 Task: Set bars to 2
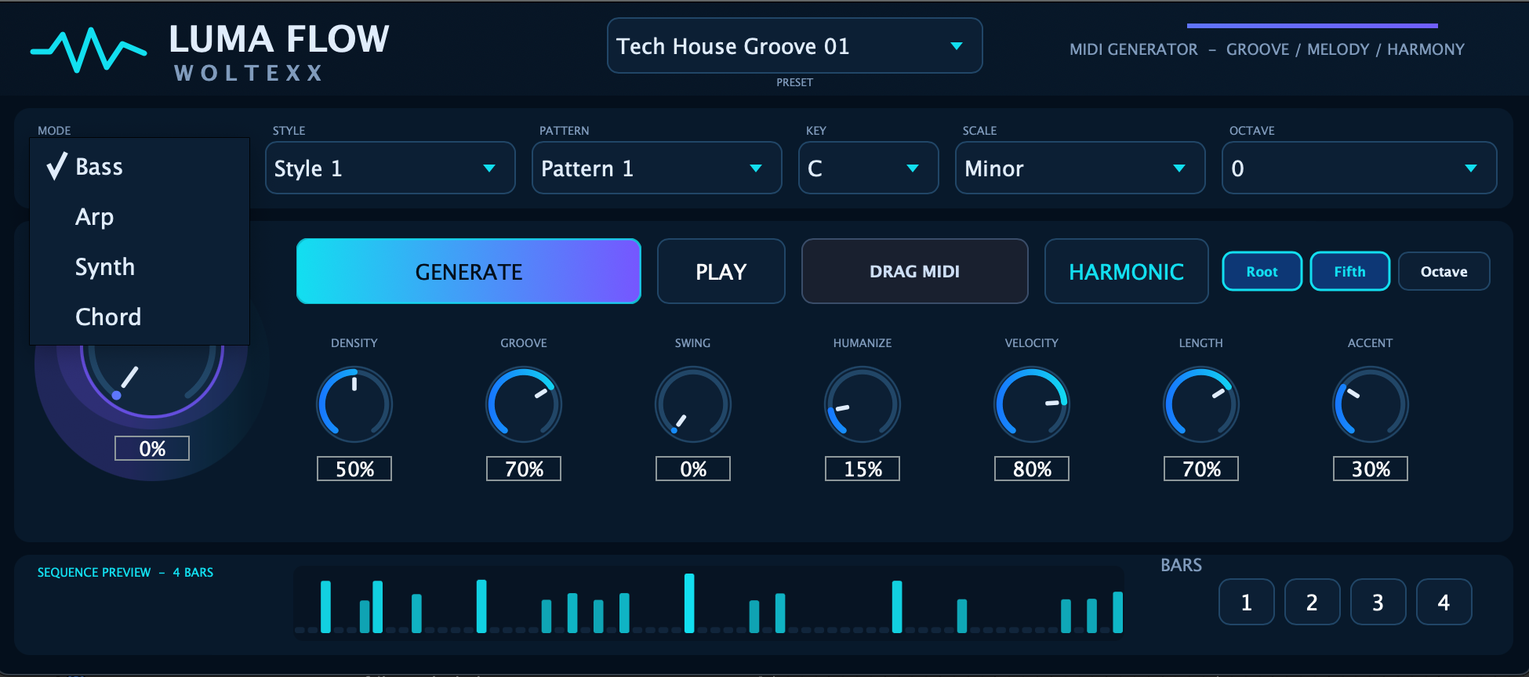tap(1313, 602)
